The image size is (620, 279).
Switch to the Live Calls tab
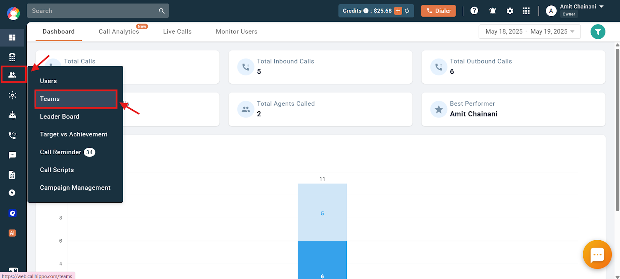click(x=177, y=32)
